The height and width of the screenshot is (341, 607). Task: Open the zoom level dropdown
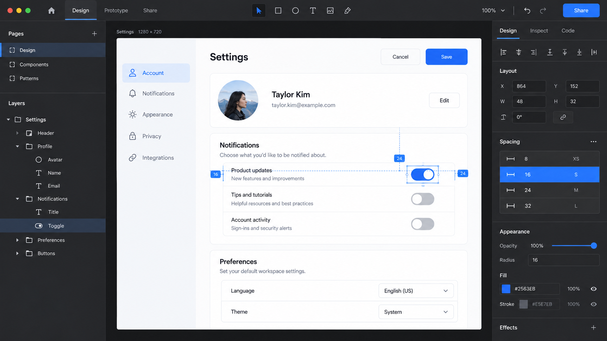pyautogui.click(x=493, y=11)
